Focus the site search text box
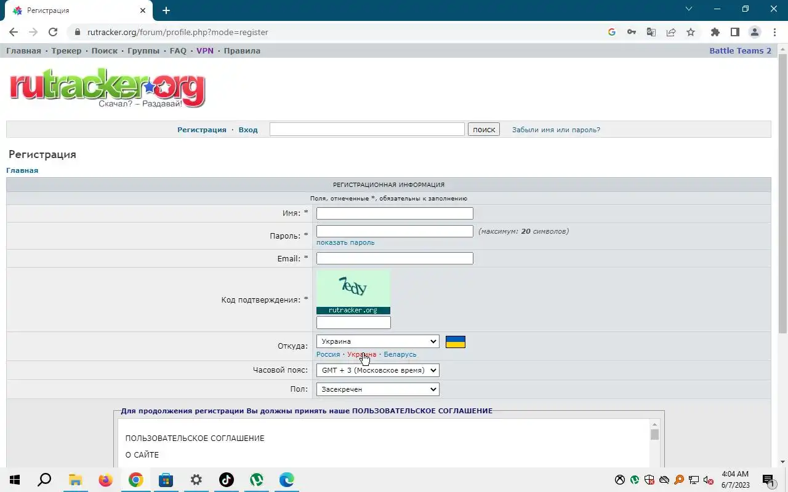Viewport: 788px width, 492px height. (367, 129)
